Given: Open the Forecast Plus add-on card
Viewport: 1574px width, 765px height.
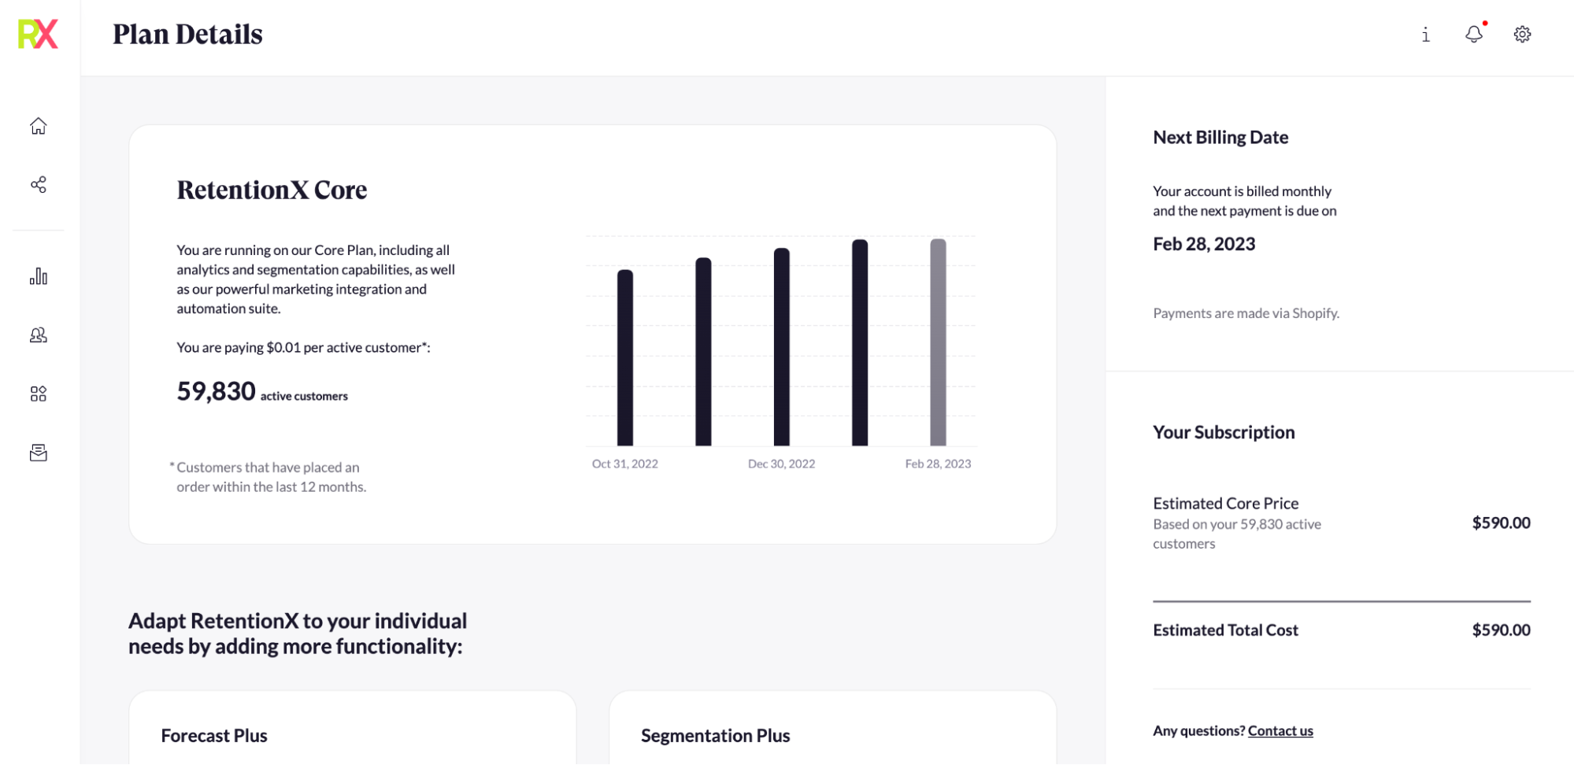Looking at the screenshot, I should pos(352,734).
